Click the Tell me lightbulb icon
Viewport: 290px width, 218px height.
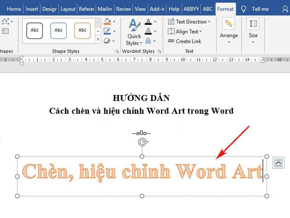point(244,9)
